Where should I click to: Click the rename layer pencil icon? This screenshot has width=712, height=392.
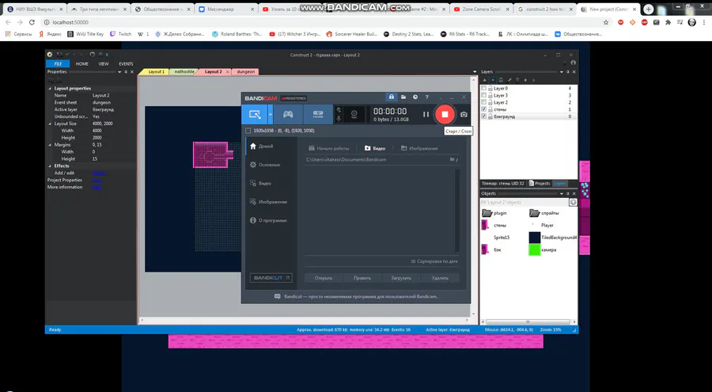(x=509, y=80)
